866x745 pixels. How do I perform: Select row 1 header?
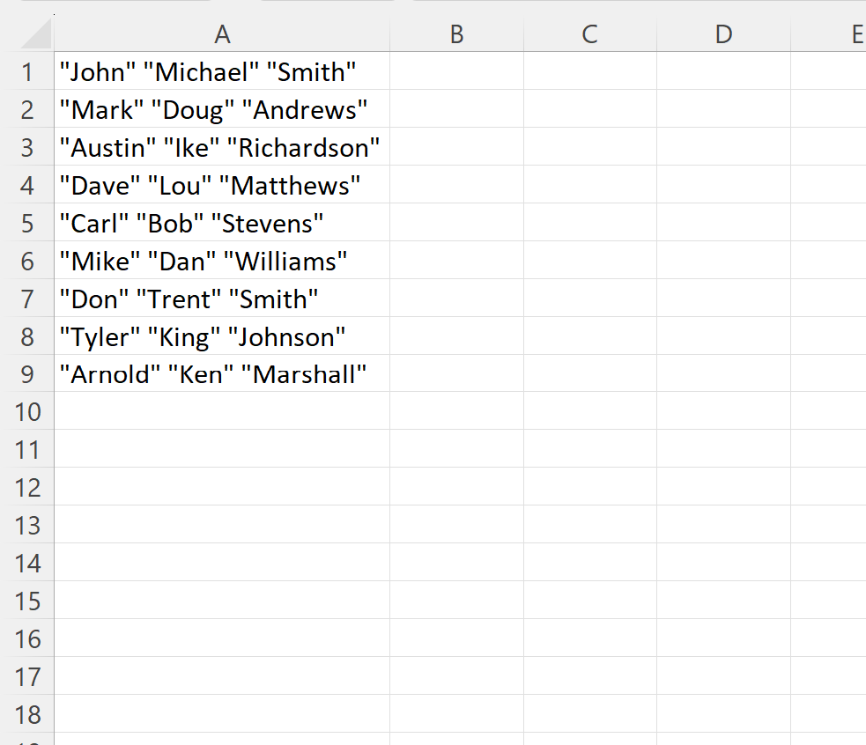coord(27,71)
